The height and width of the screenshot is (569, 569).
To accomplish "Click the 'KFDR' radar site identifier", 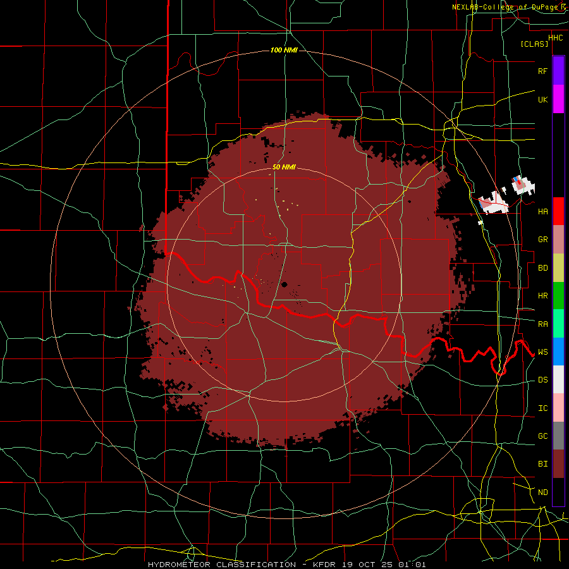I will [x=324, y=565].
